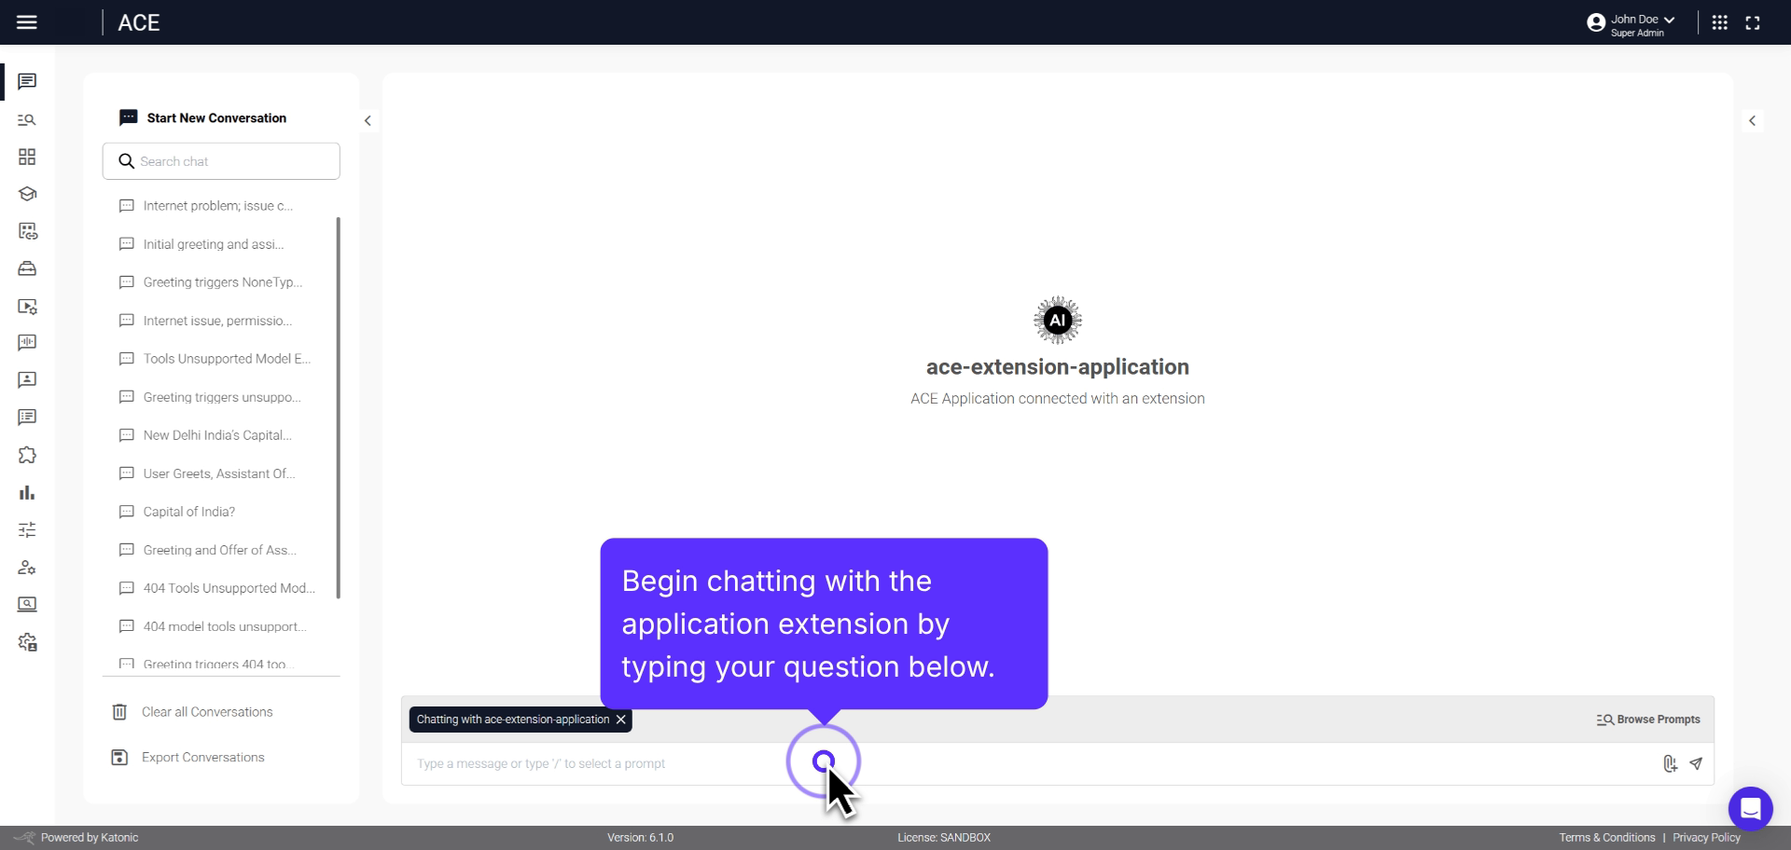Open the Privacy Policy link
Viewport: 1791px width, 850px height.
1708,837
